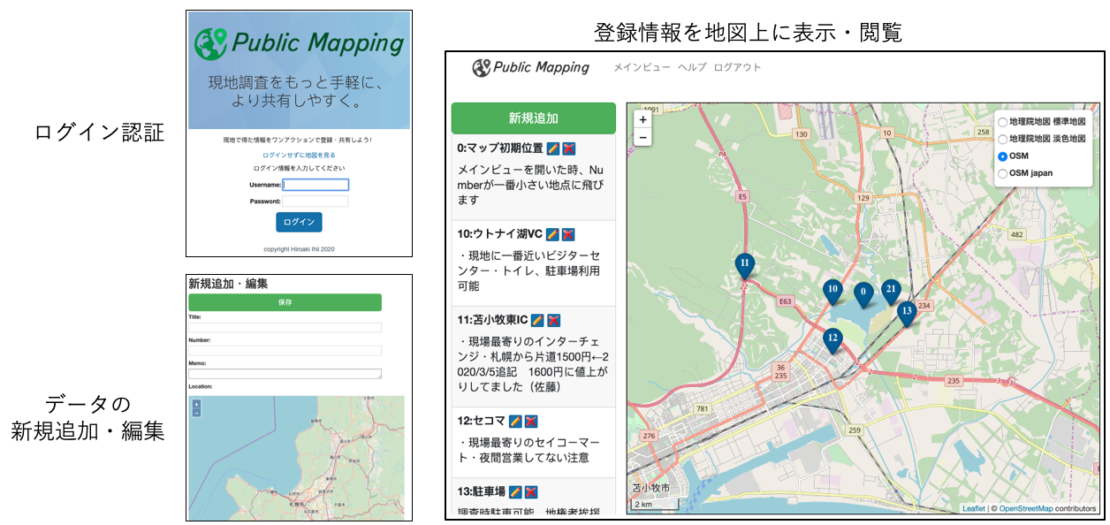This screenshot has width=1110, height=525.
Task: Enable the 地理院地図 淡色地図 option
Action: 1001,140
